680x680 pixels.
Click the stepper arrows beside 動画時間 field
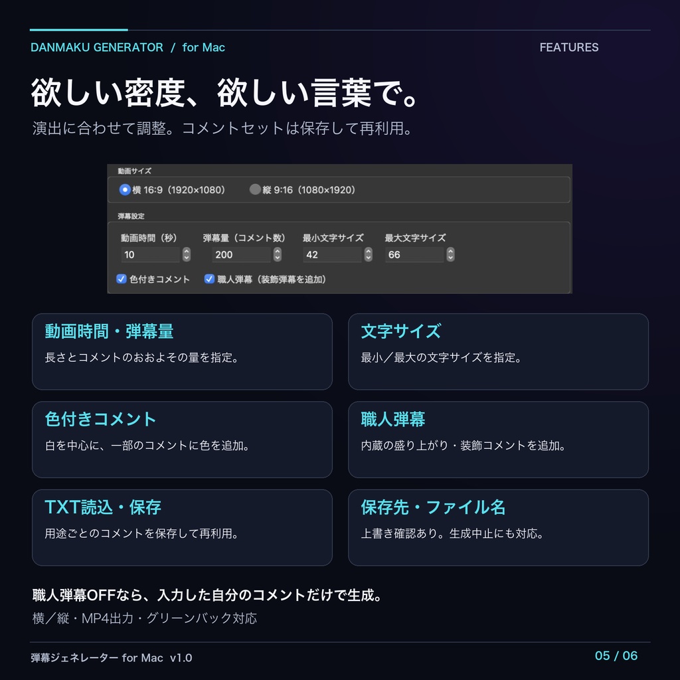coord(187,254)
